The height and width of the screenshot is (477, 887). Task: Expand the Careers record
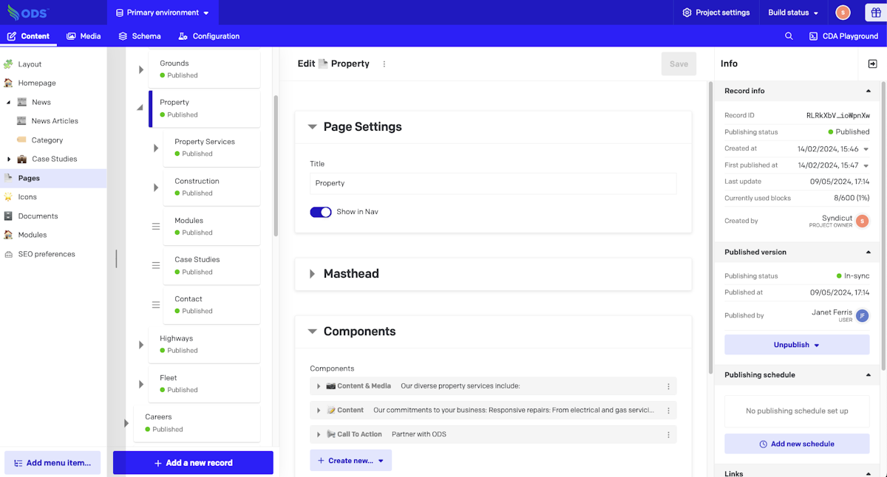(x=126, y=423)
